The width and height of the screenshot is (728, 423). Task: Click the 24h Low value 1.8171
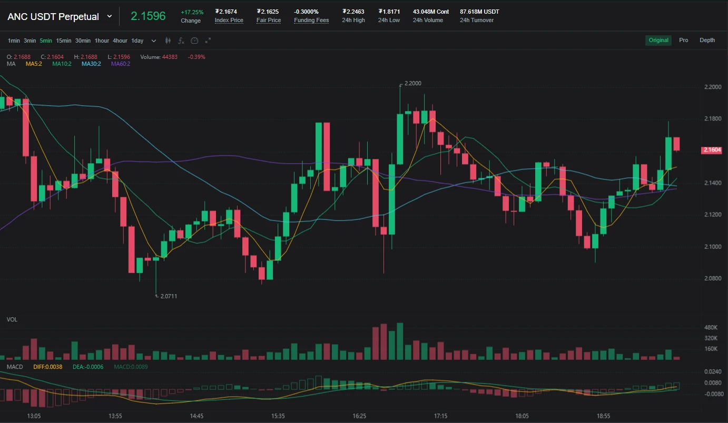(389, 12)
